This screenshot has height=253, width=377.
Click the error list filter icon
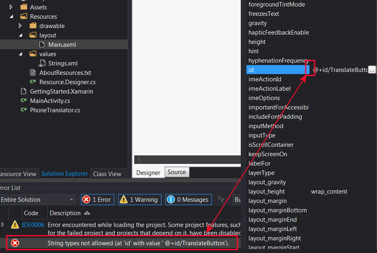click(221, 199)
